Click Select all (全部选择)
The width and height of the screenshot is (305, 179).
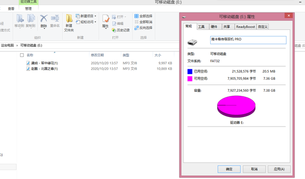(143, 16)
